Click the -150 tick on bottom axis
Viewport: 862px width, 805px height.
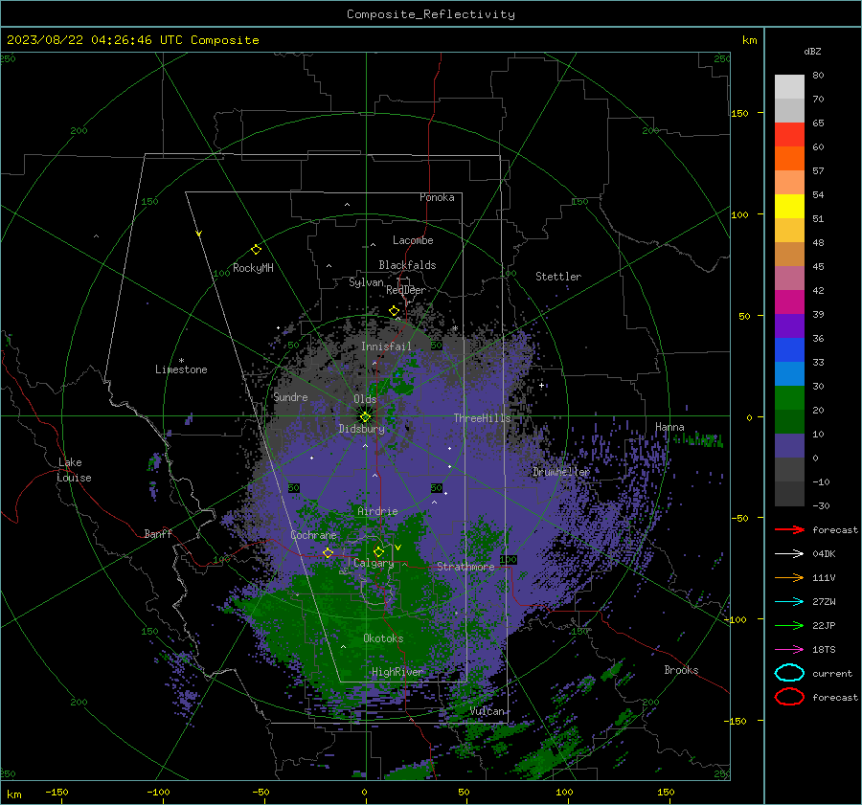(x=57, y=793)
